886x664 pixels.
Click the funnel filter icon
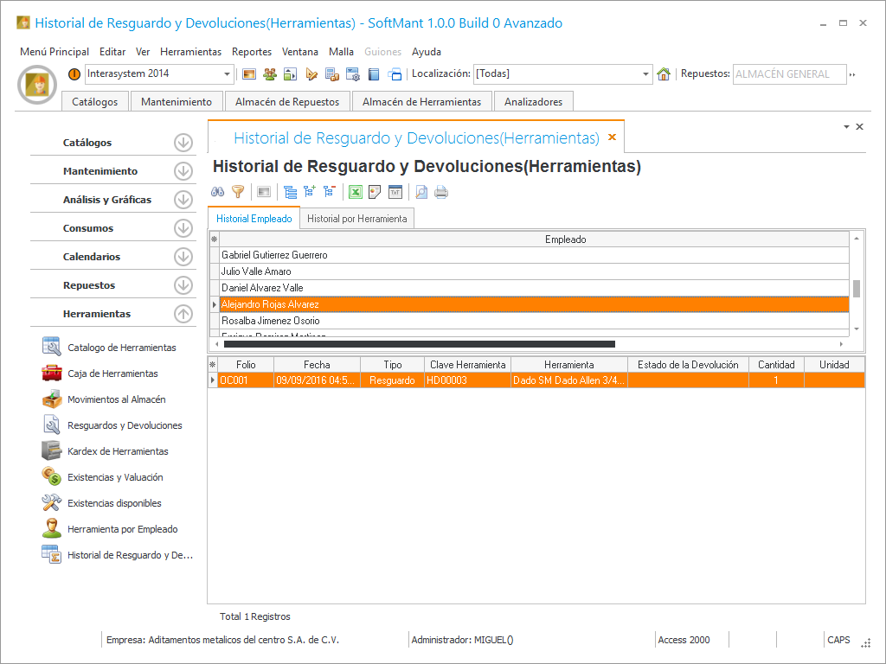238,192
